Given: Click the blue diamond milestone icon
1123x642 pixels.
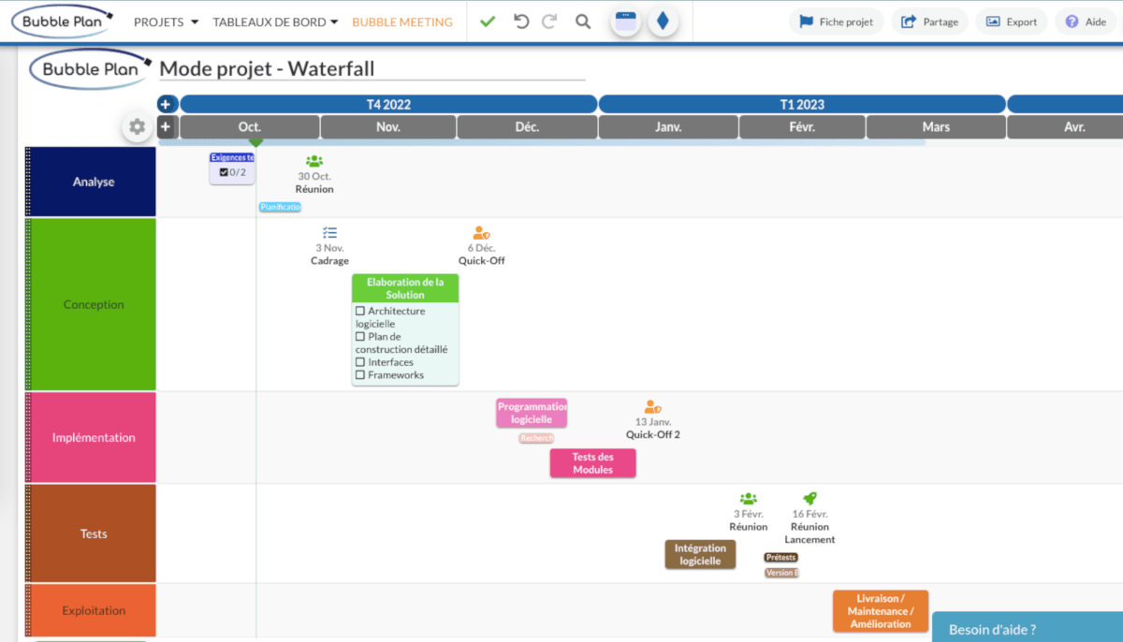Looking at the screenshot, I should [x=663, y=22].
